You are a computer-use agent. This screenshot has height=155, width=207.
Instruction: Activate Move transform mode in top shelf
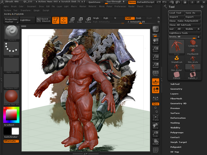71,20
